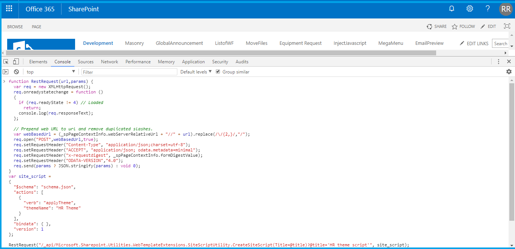Click the SharePoint site logo
The image size is (515, 249).
(41, 44)
